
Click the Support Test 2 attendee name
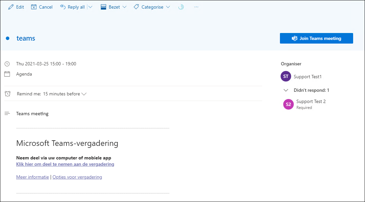pos(311,101)
